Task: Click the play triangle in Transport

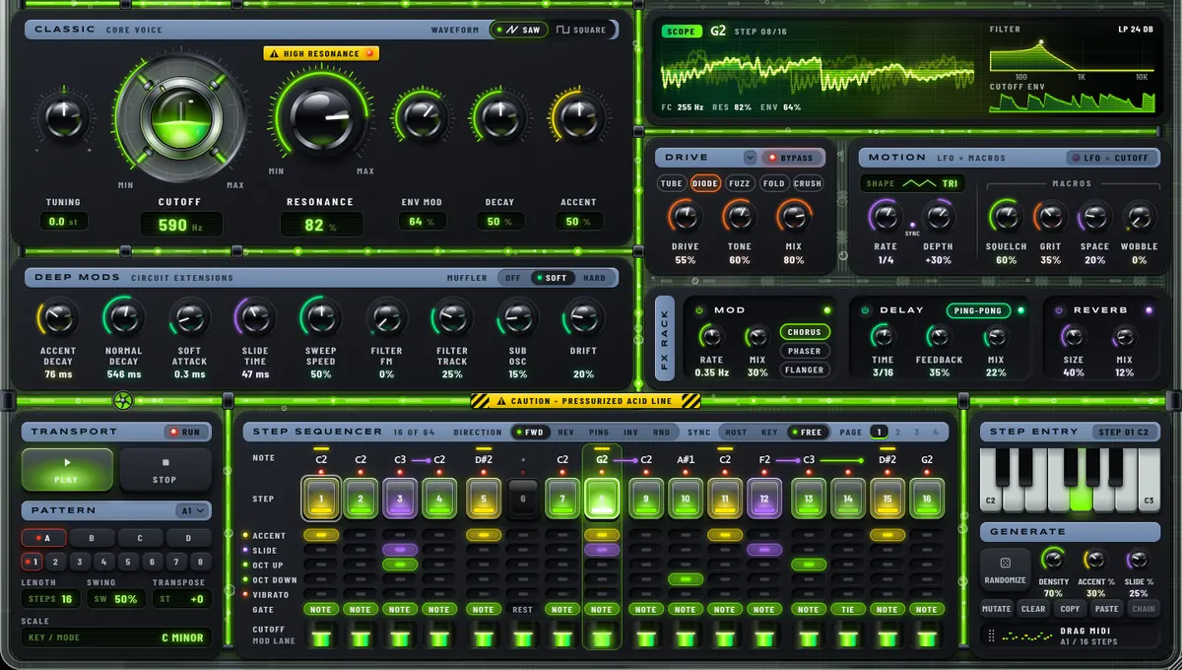Action: 67,461
